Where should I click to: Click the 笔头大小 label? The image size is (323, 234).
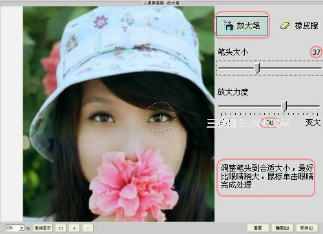pos(233,52)
